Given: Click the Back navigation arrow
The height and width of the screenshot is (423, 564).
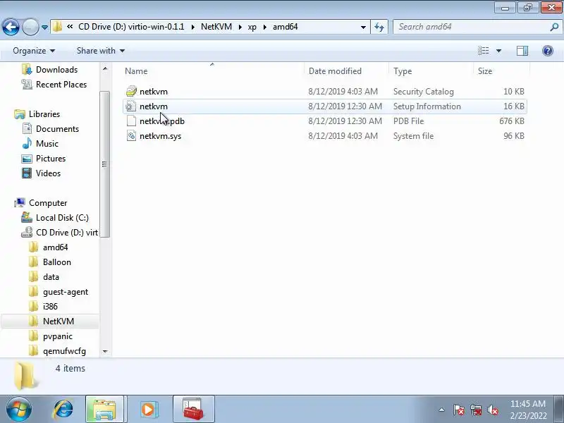Looking at the screenshot, I should pos(11,27).
